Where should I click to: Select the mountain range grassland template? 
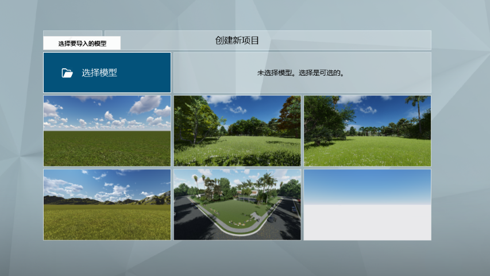click(107, 204)
